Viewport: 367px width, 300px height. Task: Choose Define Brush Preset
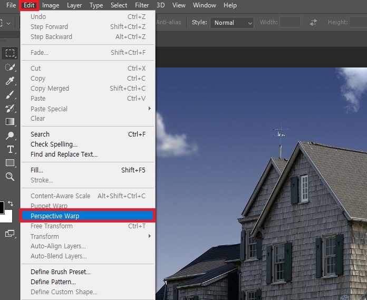(88, 272)
